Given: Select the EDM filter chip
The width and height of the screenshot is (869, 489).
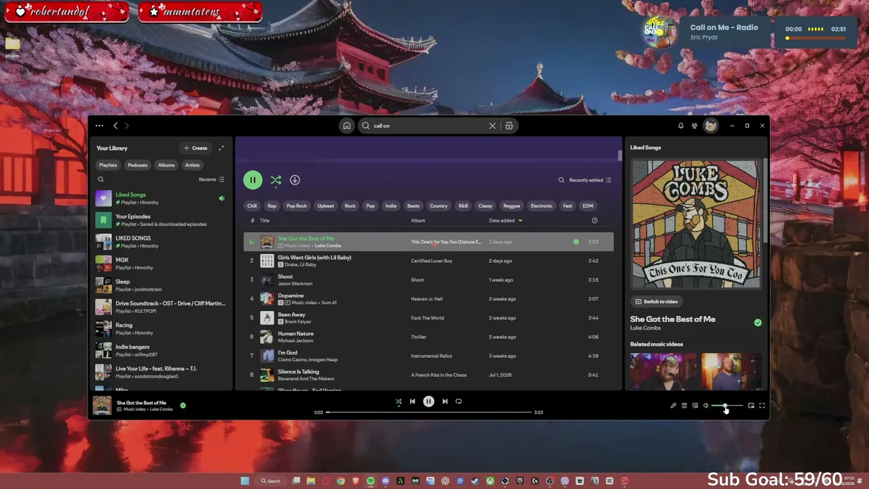Looking at the screenshot, I should [588, 206].
